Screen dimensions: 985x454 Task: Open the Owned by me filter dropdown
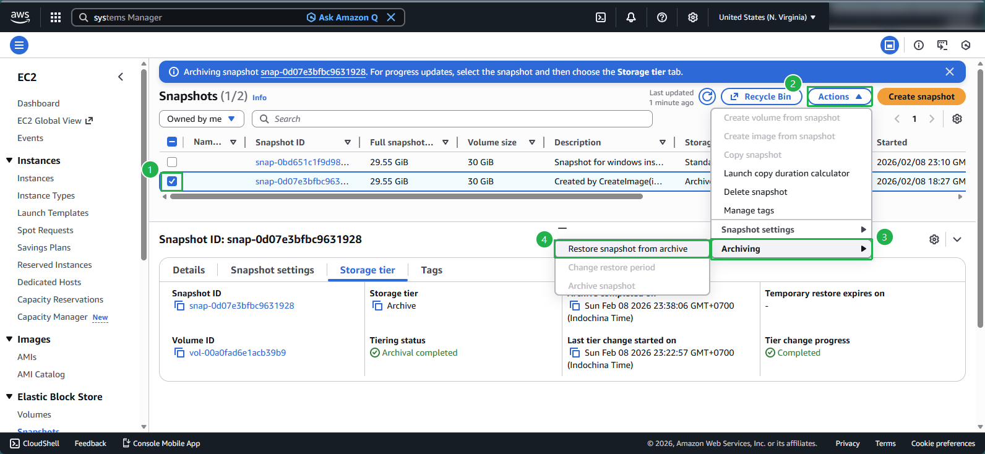pos(202,119)
